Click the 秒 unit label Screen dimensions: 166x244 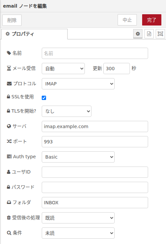(x=134, y=68)
